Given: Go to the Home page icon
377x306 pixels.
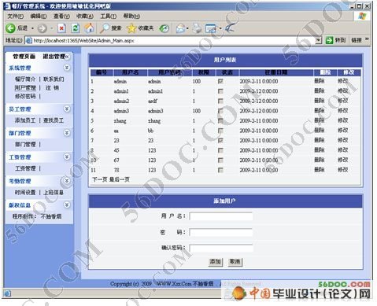Looking at the screenshot, I should (89, 28).
